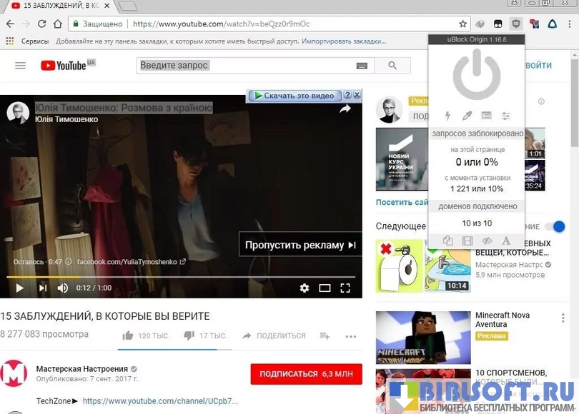Click the thumbs-down dislike icon
Image resolution: width=579 pixels, height=414 pixels.
(x=189, y=335)
